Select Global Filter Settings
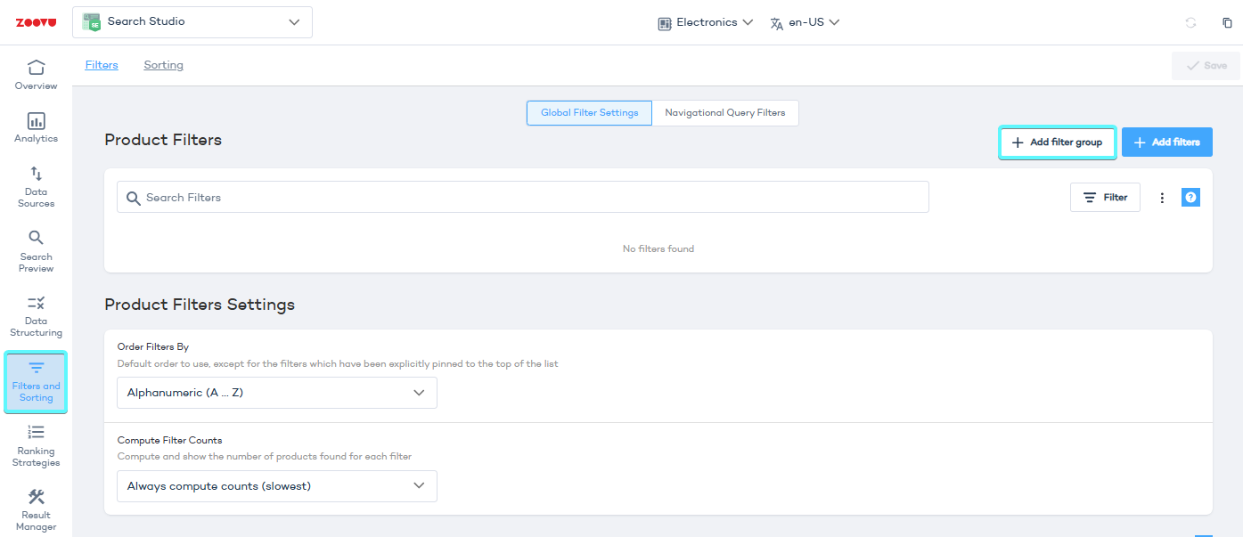 pos(588,113)
